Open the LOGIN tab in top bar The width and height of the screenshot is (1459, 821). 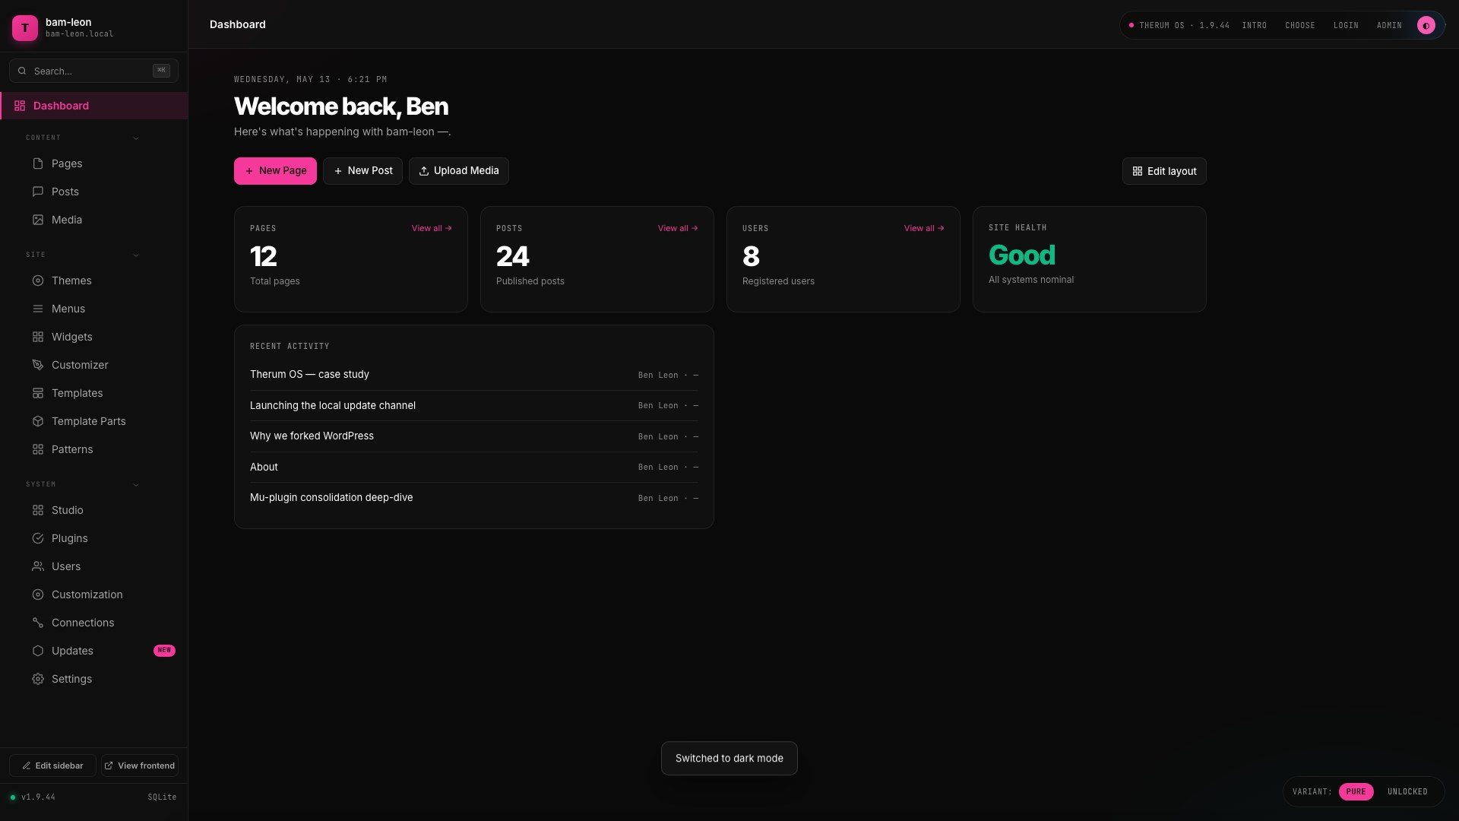pos(1346,25)
